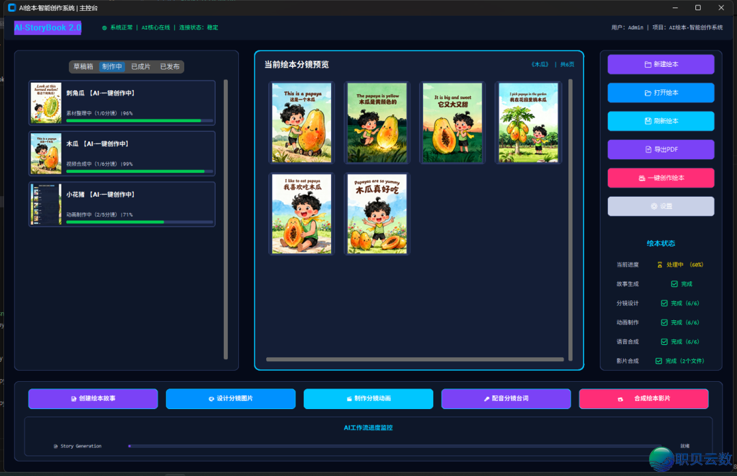Switch to the 草稿箱 tab

point(83,67)
